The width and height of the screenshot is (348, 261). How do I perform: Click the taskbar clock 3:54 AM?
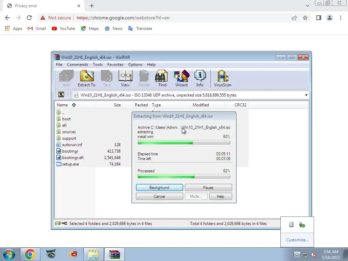point(331,252)
